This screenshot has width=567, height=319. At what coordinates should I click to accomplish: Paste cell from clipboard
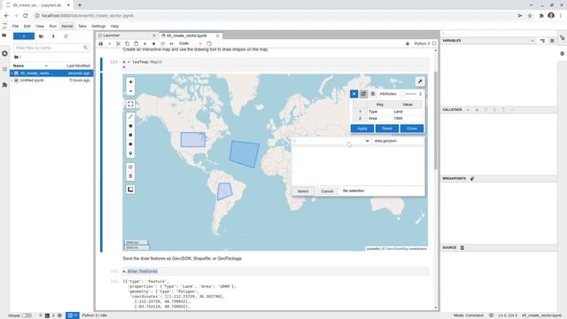(x=136, y=43)
